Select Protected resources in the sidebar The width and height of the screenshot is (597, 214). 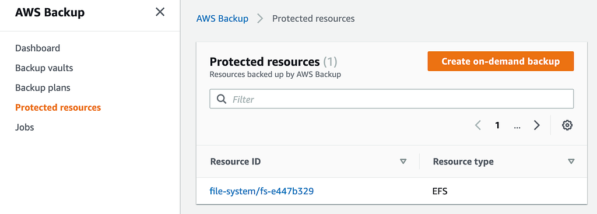tap(58, 107)
